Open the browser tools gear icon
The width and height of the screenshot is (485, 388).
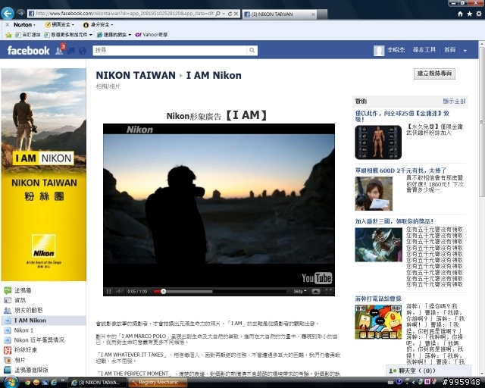pyautogui.click(x=478, y=14)
